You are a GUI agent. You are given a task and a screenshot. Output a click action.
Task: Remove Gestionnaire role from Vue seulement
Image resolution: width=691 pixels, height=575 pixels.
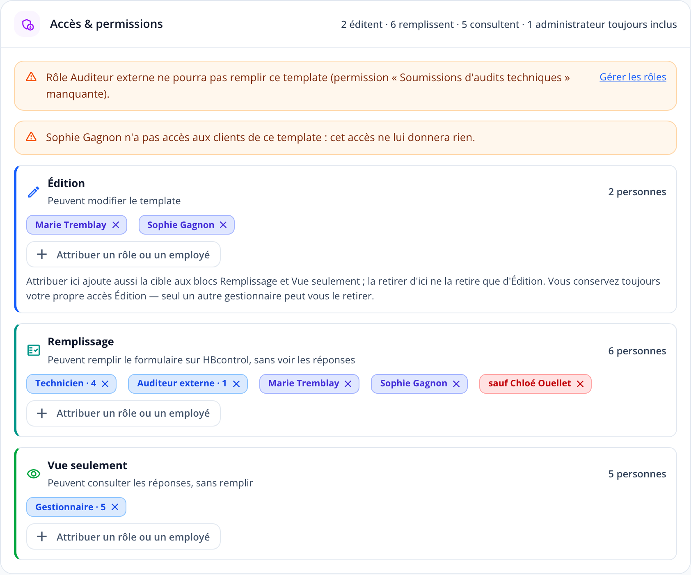pyautogui.click(x=115, y=507)
